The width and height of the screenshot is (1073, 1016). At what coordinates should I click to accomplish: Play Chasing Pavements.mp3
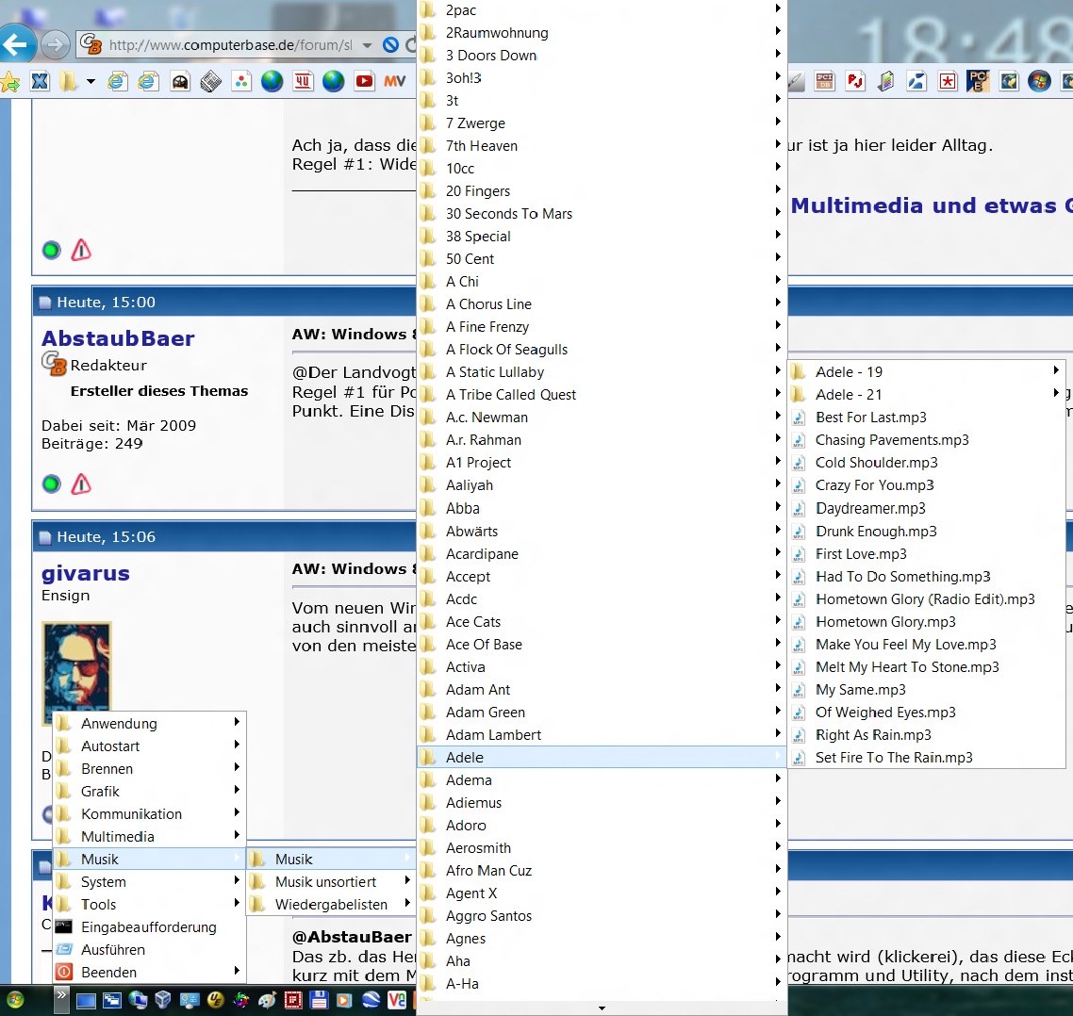click(926, 440)
